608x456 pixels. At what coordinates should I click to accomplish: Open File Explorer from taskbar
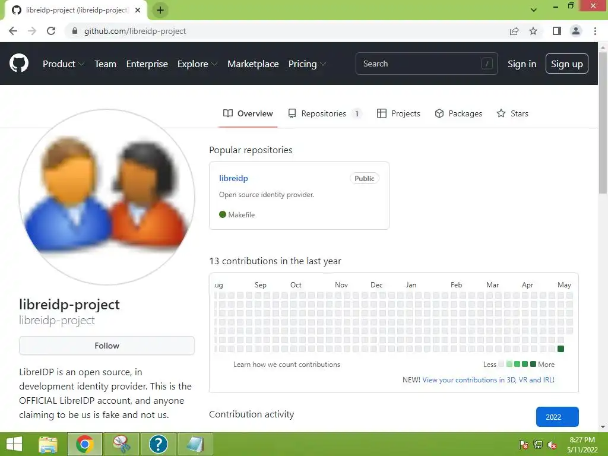pyautogui.click(x=48, y=444)
